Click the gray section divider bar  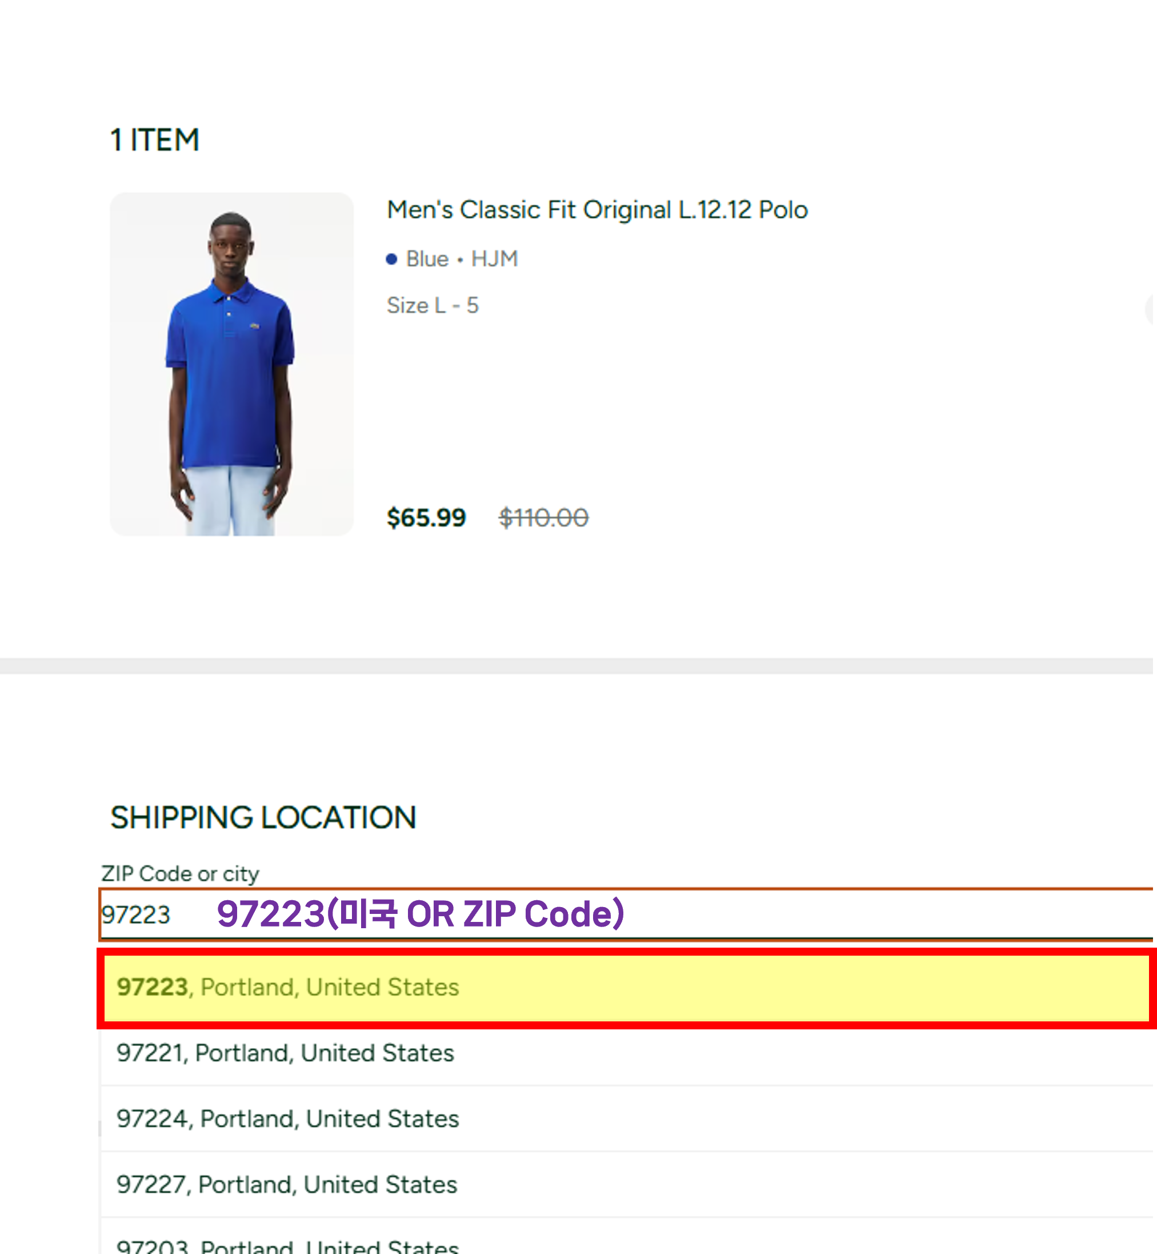pyautogui.click(x=576, y=665)
